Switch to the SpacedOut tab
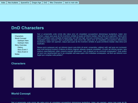Viewport: 138px width, 103px height. pos(25,3)
